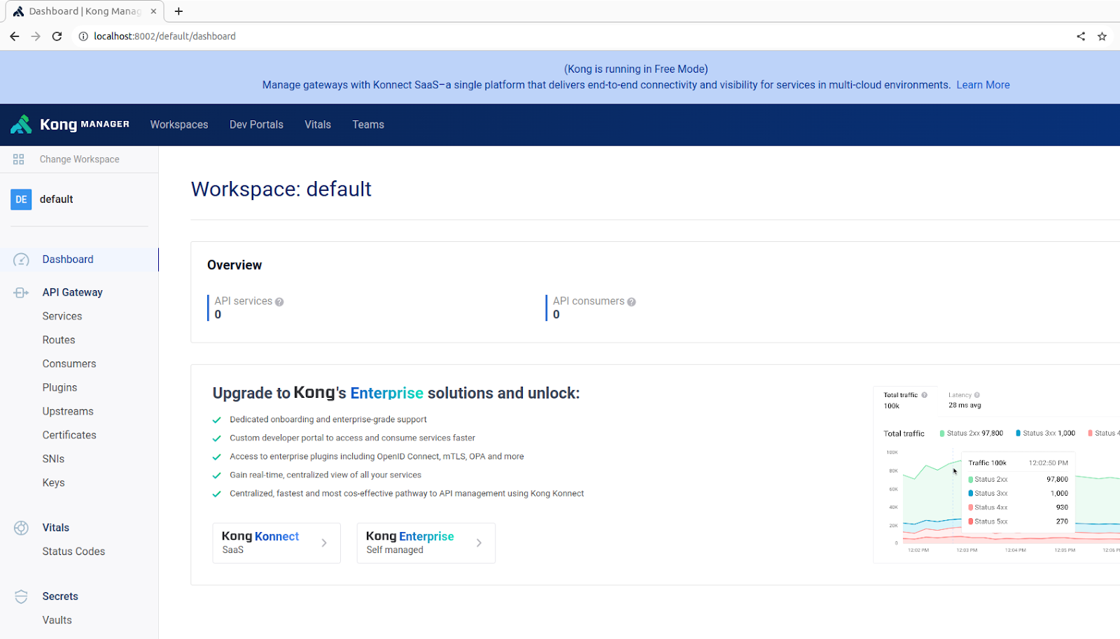Click API consumers count label

pos(589,301)
